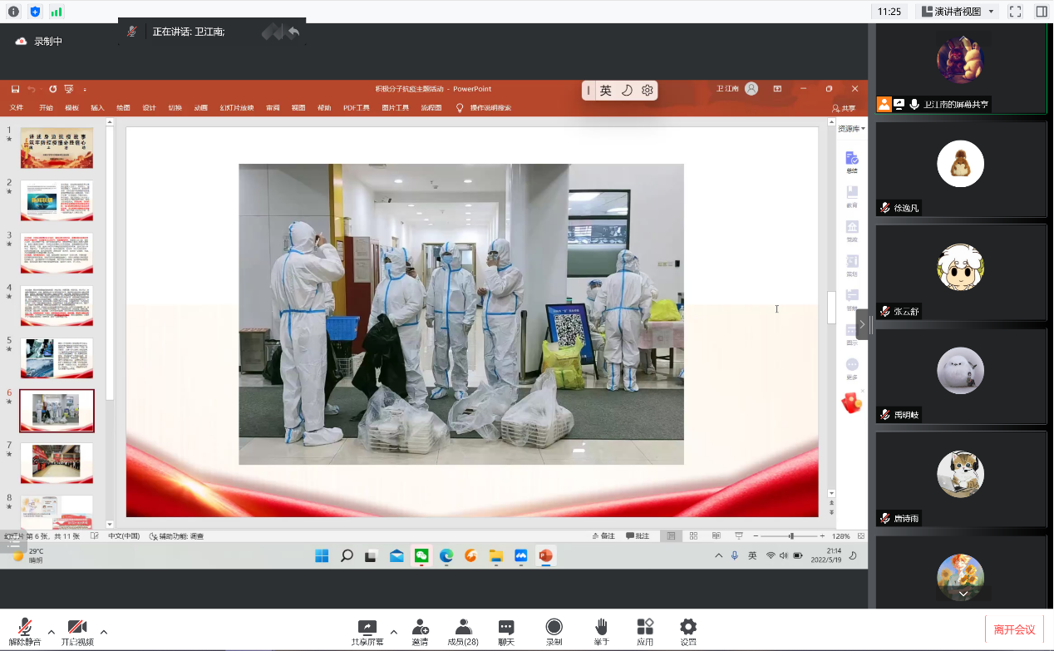Screen dimensions: 1054x651
Task: Expand audio options arrow beside 解除静音
Action: [x=52, y=631]
